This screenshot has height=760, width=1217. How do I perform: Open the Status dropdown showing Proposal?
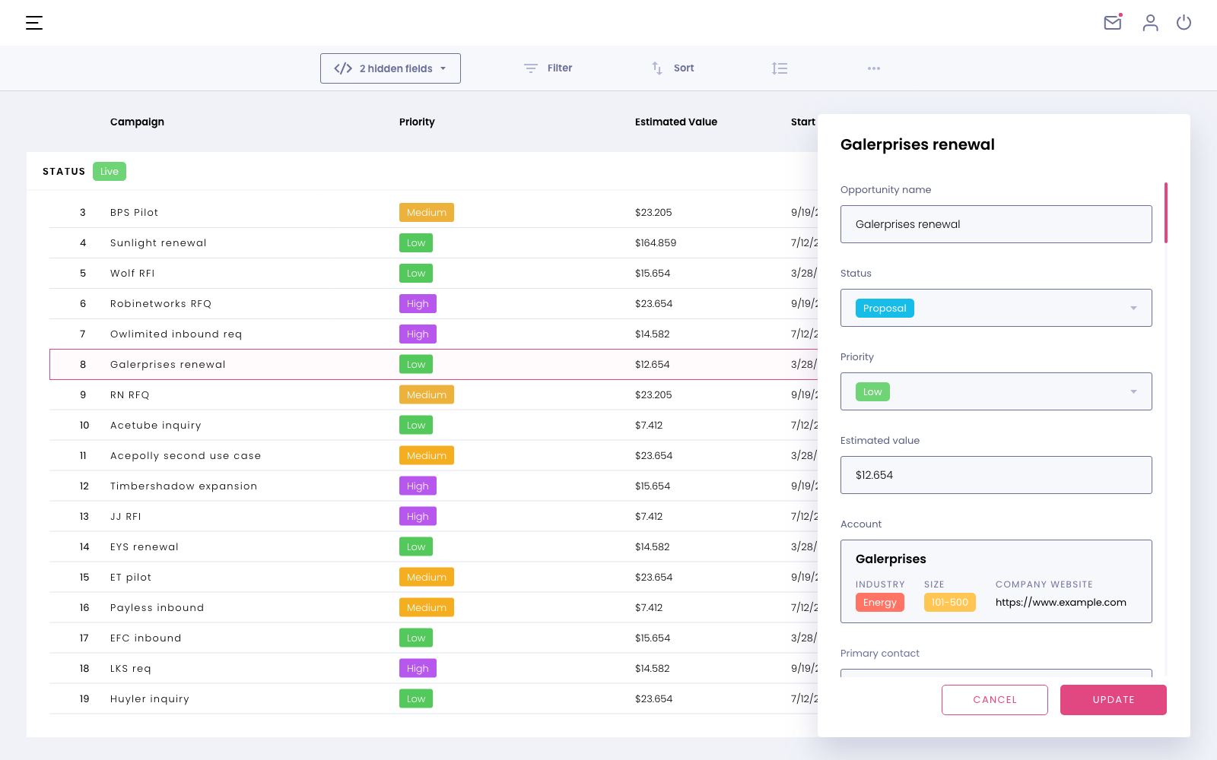996,308
